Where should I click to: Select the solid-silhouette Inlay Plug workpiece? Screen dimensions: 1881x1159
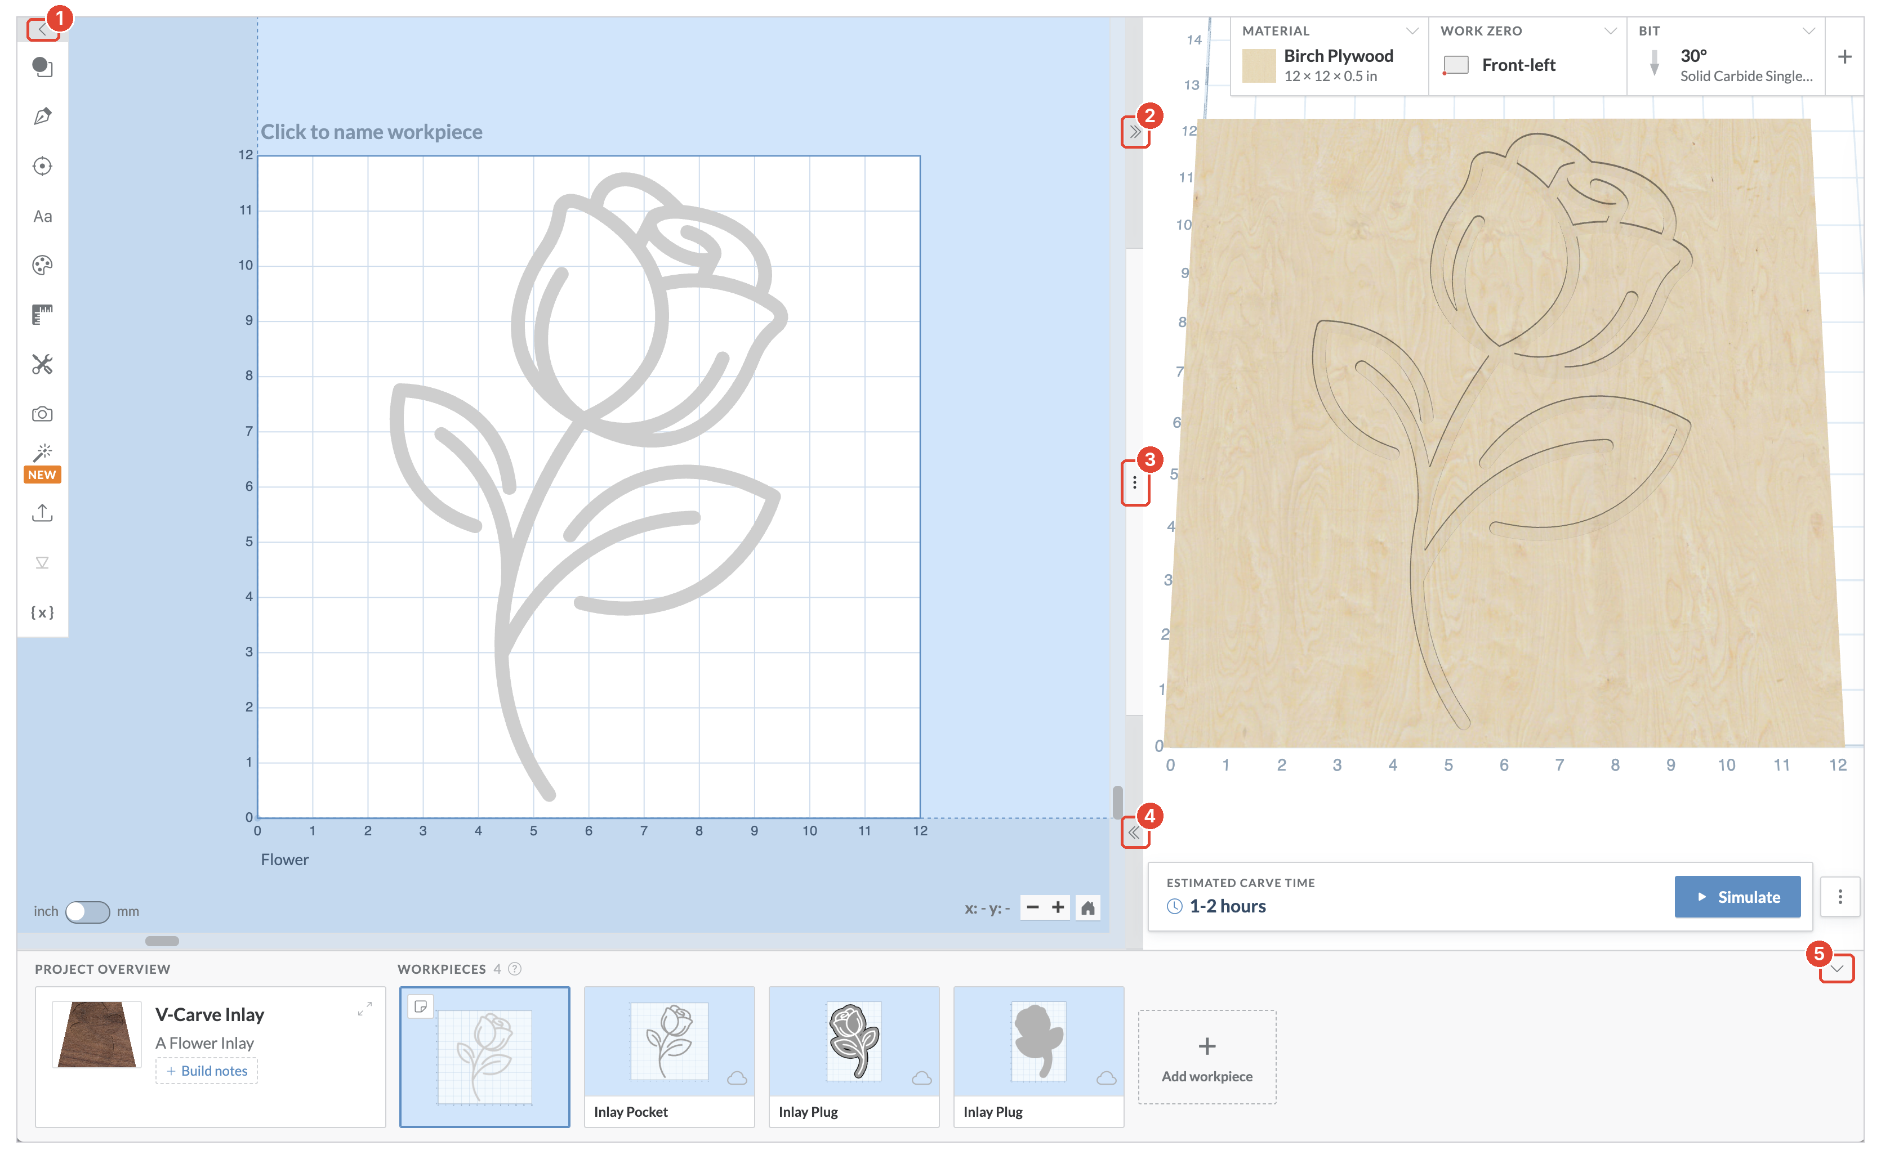[1039, 1057]
